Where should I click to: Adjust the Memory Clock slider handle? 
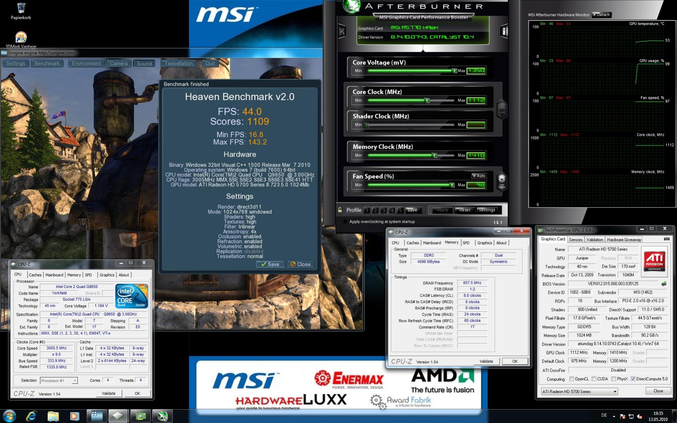pos(435,155)
